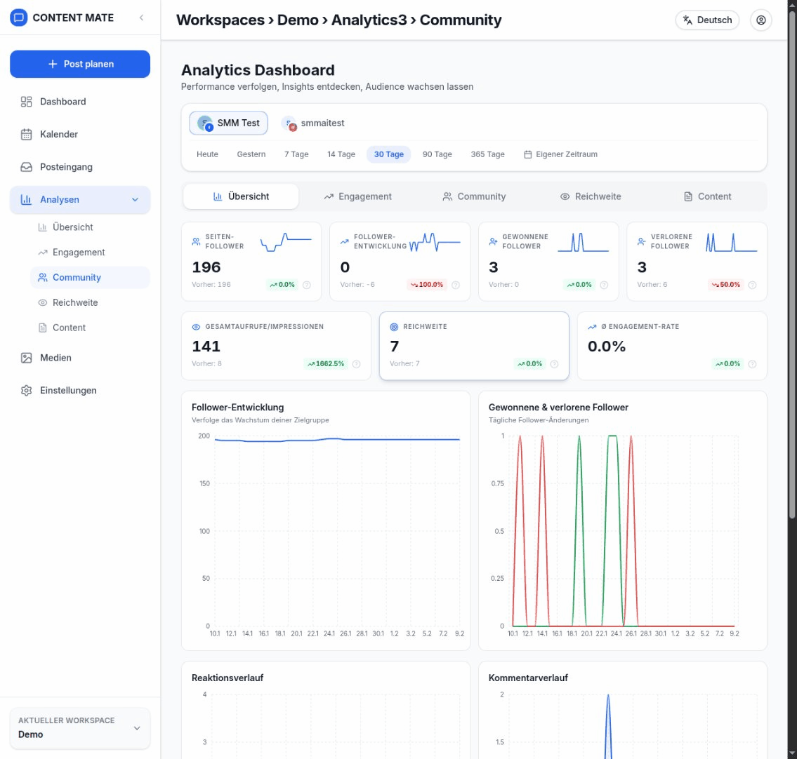Click the Verlorene Follower remove-user icon
This screenshot has width=797, height=759.
click(x=642, y=242)
